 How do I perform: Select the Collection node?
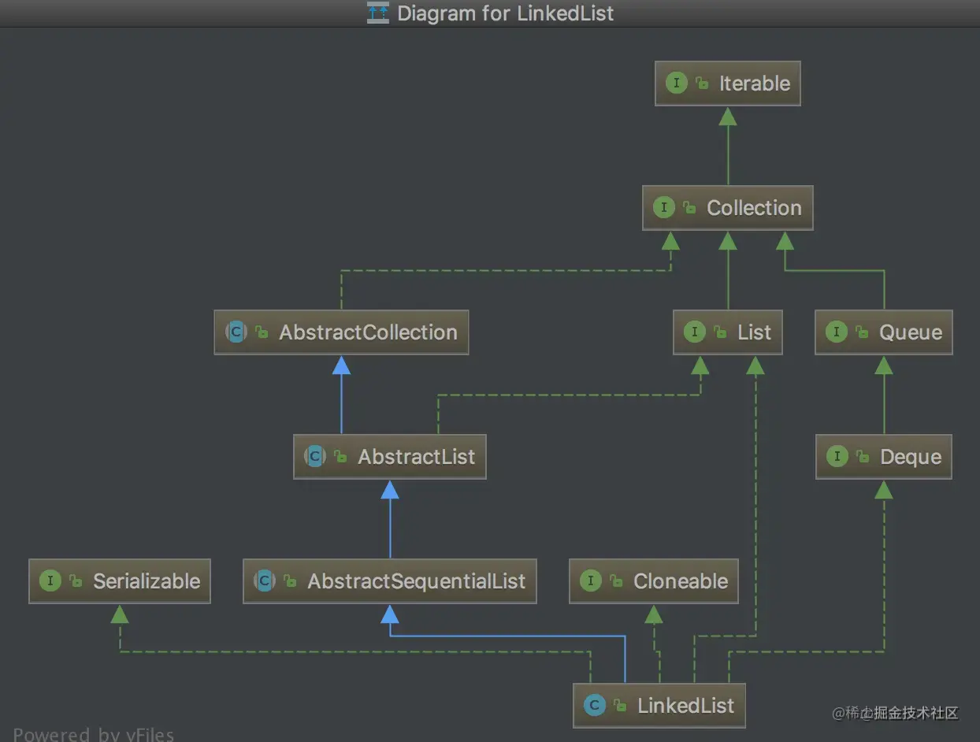[x=728, y=208]
